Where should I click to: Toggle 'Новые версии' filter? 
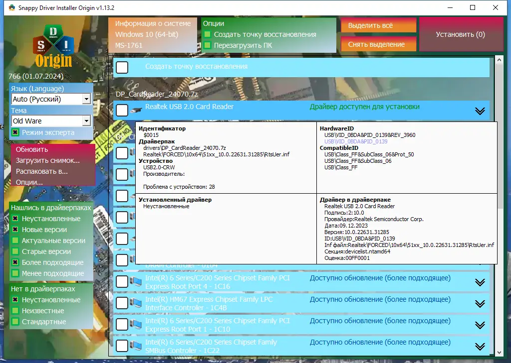[x=15, y=230]
